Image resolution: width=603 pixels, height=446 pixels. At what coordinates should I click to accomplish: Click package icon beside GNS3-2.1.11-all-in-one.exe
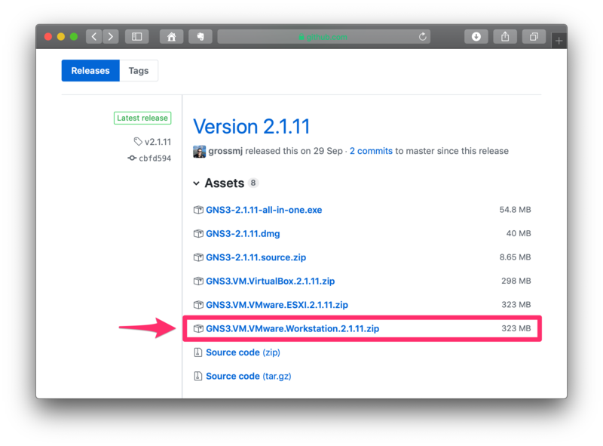click(198, 210)
